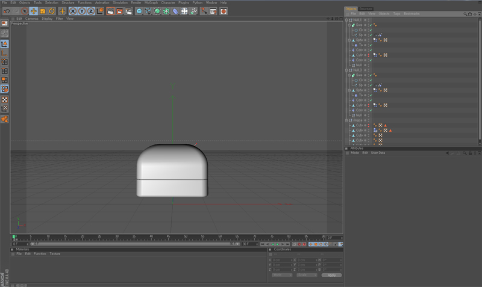This screenshot has height=287, width=482.
Task: Select the Texture mode checkerboard icon
Action: pos(4,100)
